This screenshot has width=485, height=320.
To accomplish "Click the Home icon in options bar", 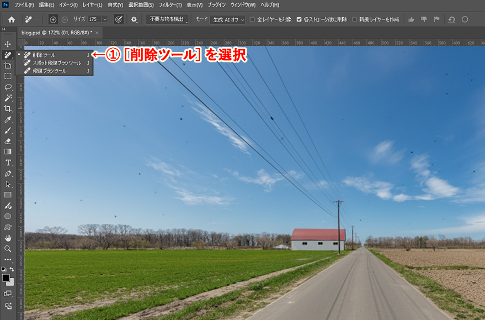I will tap(11, 19).
